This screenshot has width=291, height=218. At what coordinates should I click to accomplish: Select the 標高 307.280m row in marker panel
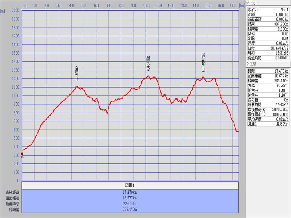268,24
